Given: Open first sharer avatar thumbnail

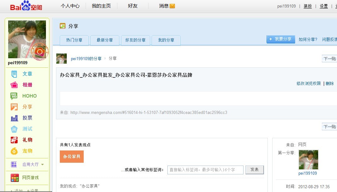Looking at the screenshot, I should tap(308, 160).
